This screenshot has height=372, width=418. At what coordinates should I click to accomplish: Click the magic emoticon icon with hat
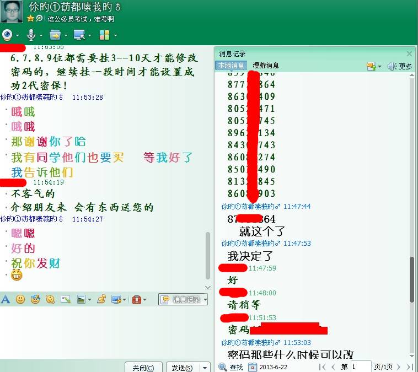click(x=35, y=299)
